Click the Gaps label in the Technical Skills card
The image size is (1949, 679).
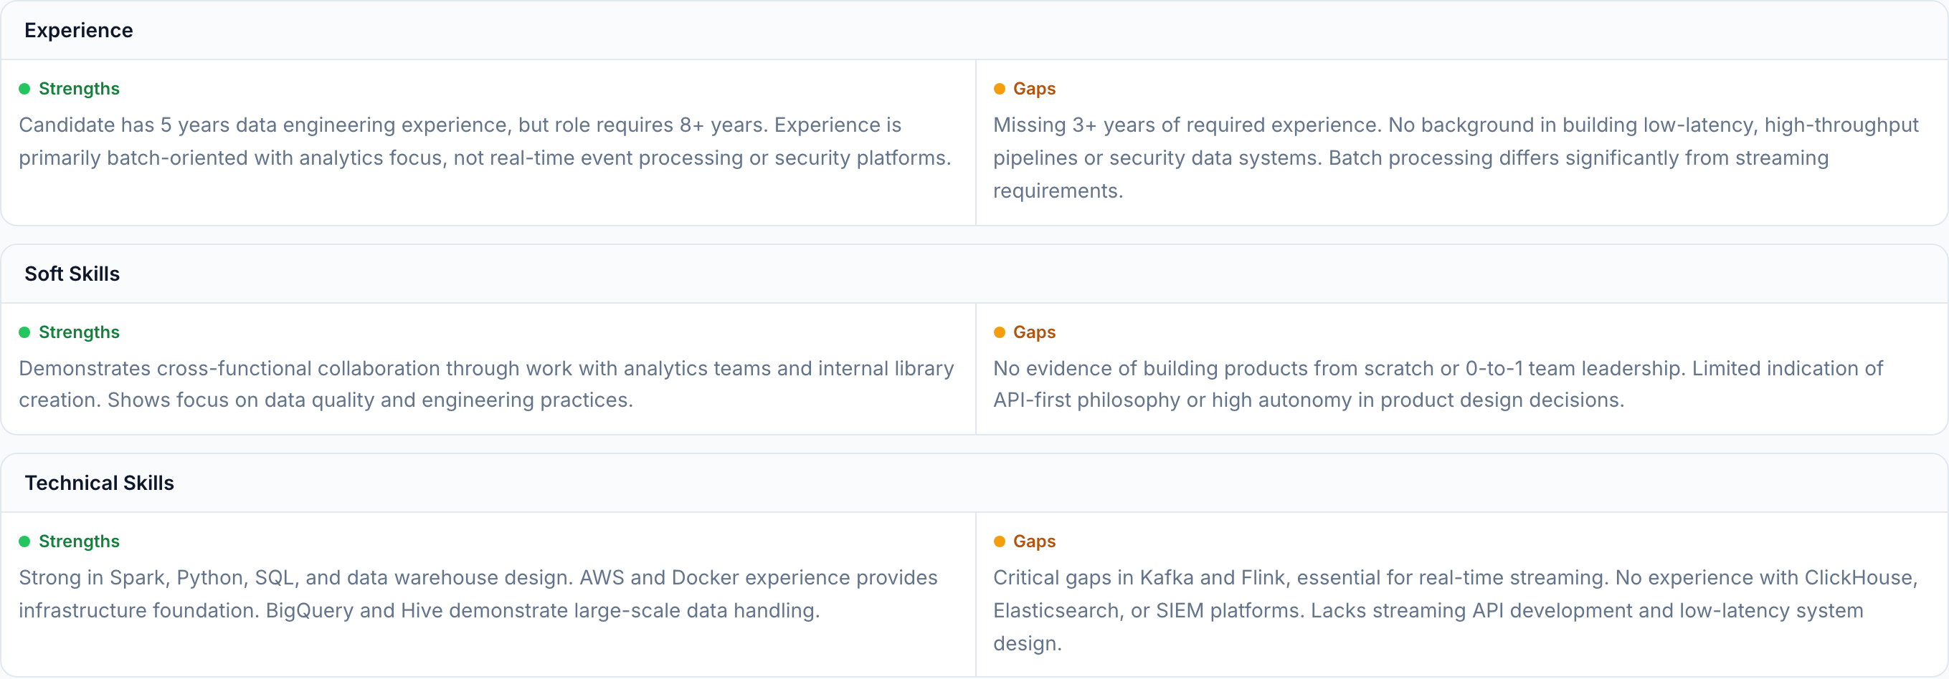click(x=1033, y=541)
